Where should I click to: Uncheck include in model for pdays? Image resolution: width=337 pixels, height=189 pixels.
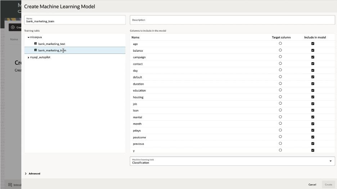[313, 130]
